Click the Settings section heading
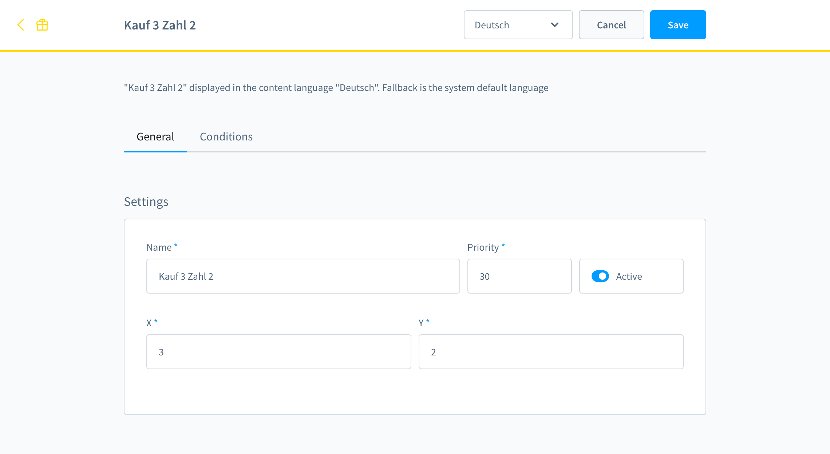Image resolution: width=830 pixels, height=454 pixels. [146, 202]
